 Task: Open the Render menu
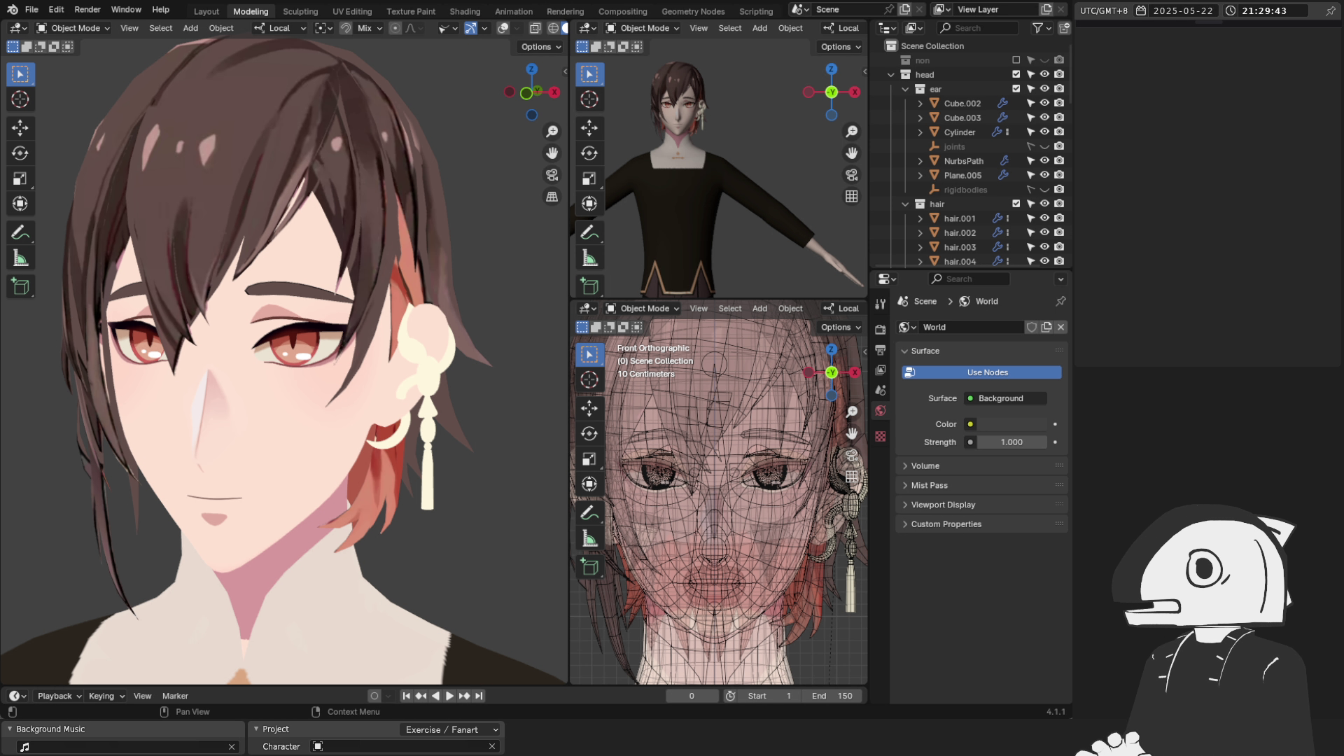click(87, 10)
